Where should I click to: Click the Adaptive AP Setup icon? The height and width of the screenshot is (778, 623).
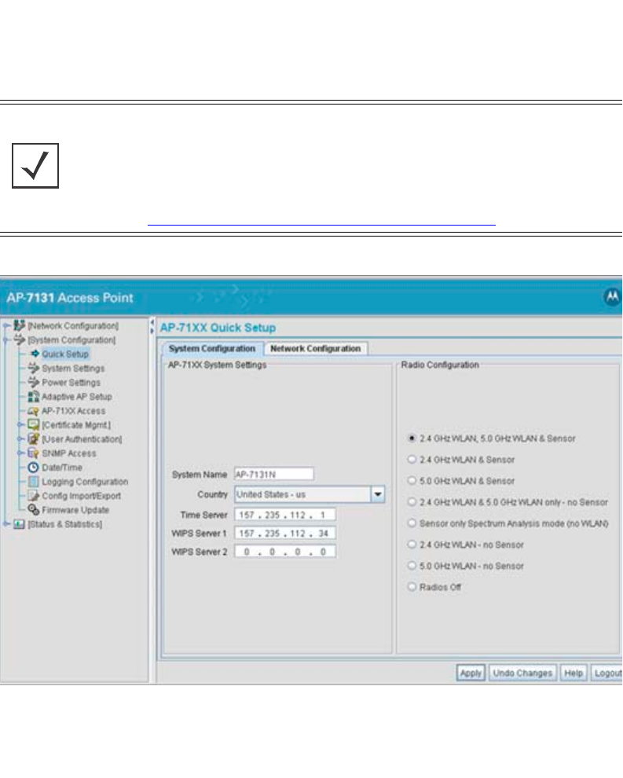tap(33, 396)
